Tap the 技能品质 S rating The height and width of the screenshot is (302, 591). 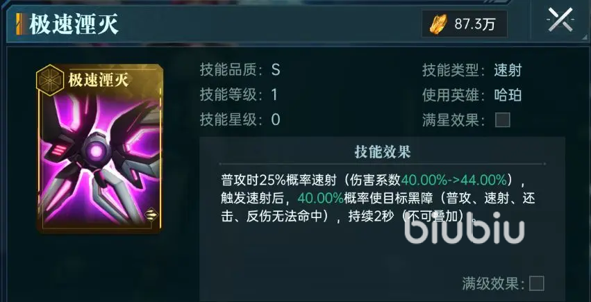point(276,70)
